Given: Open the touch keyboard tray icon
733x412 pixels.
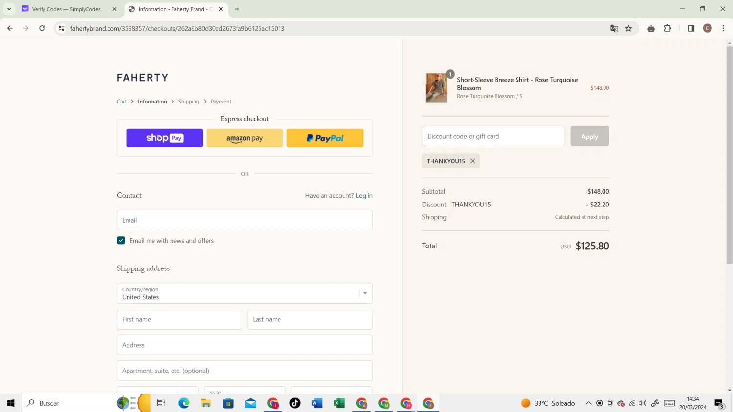Looking at the screenshot, I should pos(669,403).
